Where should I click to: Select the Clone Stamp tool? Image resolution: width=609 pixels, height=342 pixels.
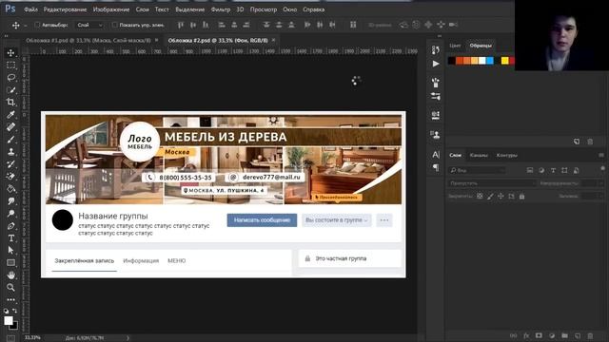pyautogui.click(x=10, y=152)
